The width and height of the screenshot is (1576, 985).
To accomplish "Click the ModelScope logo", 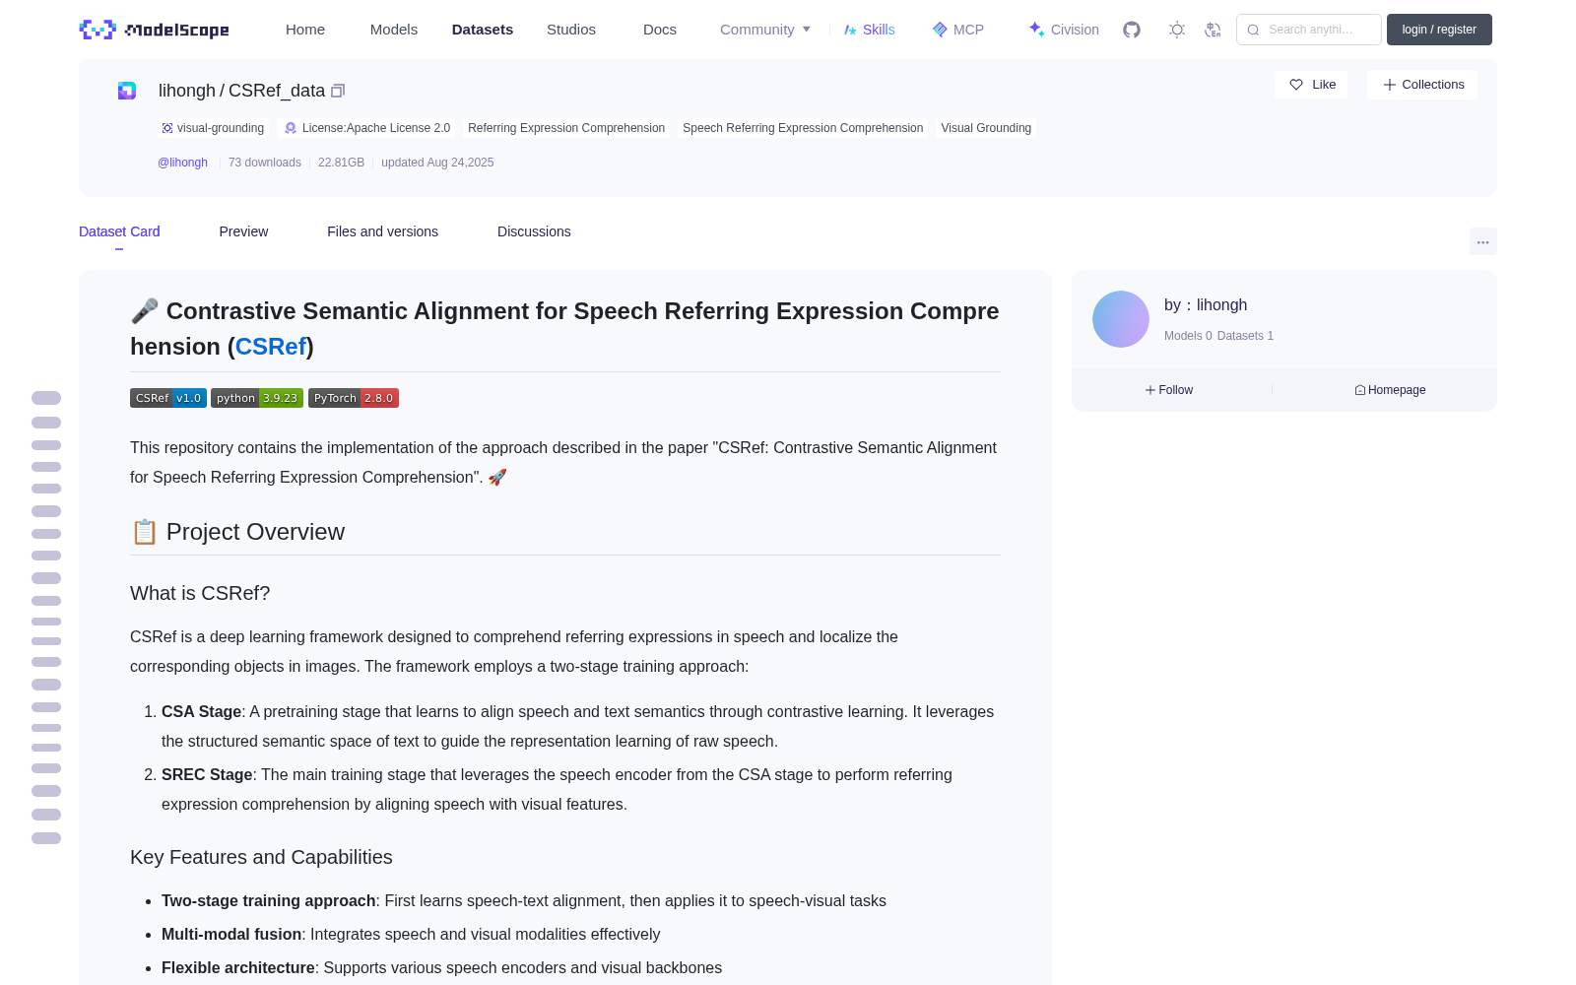I will [155, 30].
